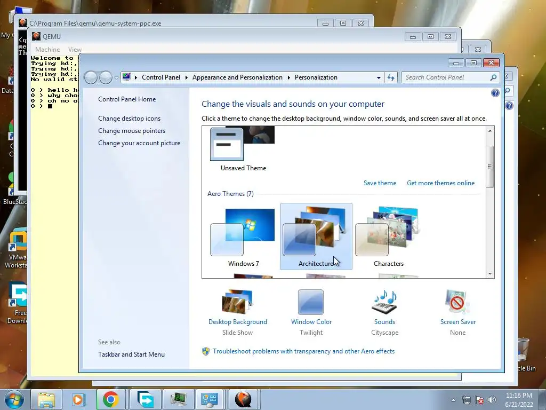Click the Personalization help question icon
Image resolution: width=546 pixels, height=410 pixels.
coord(495,93)
